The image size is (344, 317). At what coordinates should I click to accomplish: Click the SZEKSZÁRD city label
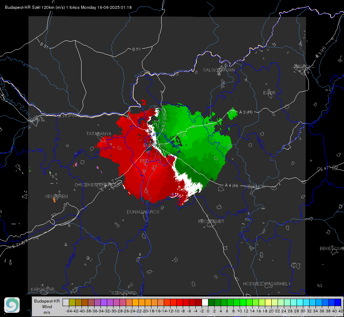pos(124,293)
